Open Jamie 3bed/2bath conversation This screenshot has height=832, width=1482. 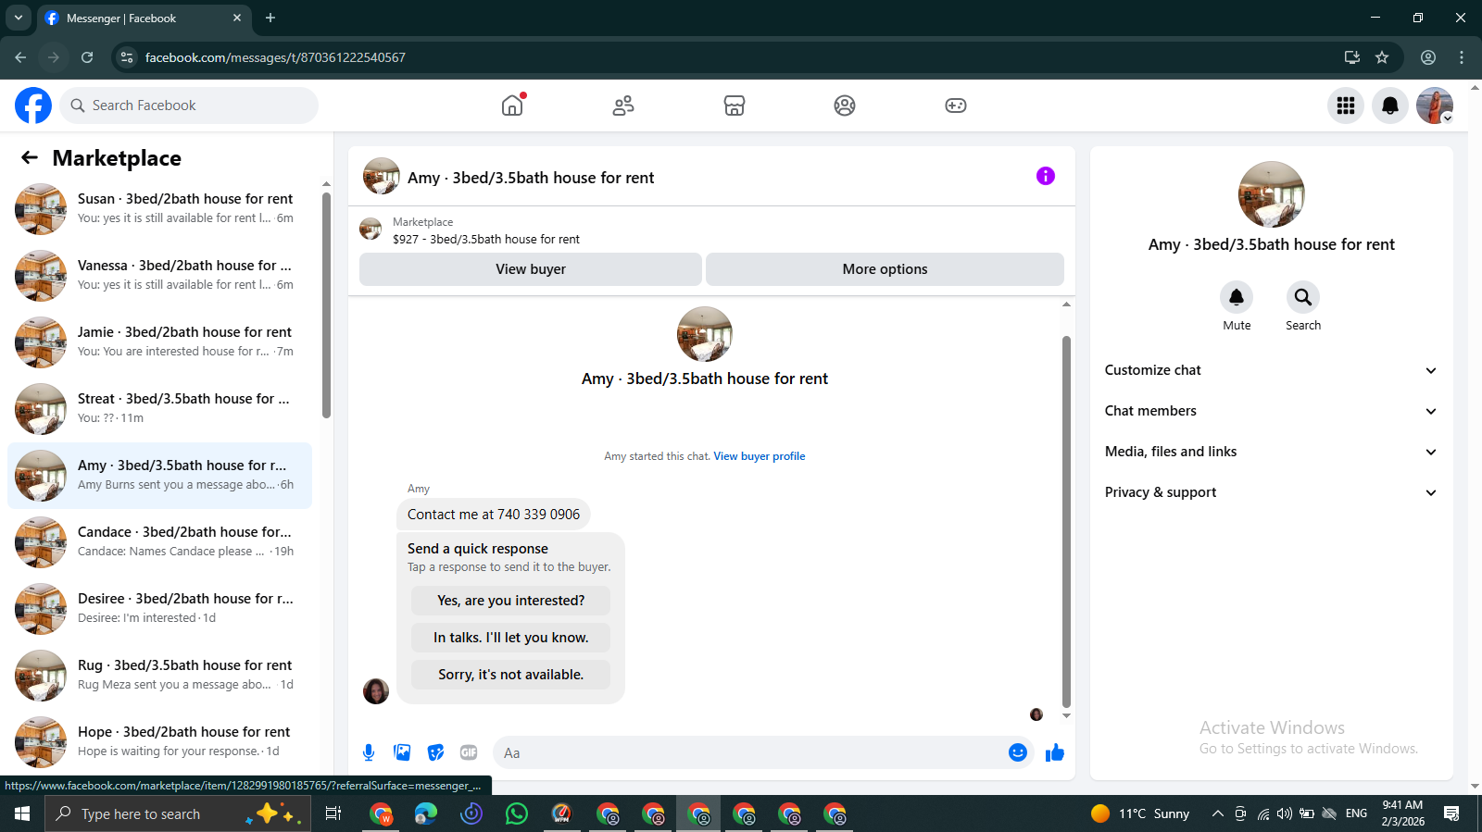point(160,342)
